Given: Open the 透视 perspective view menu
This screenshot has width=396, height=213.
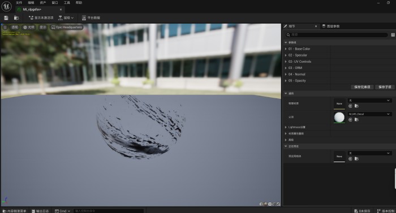Looking at the screenshot, I should click(x=14, y=27).
